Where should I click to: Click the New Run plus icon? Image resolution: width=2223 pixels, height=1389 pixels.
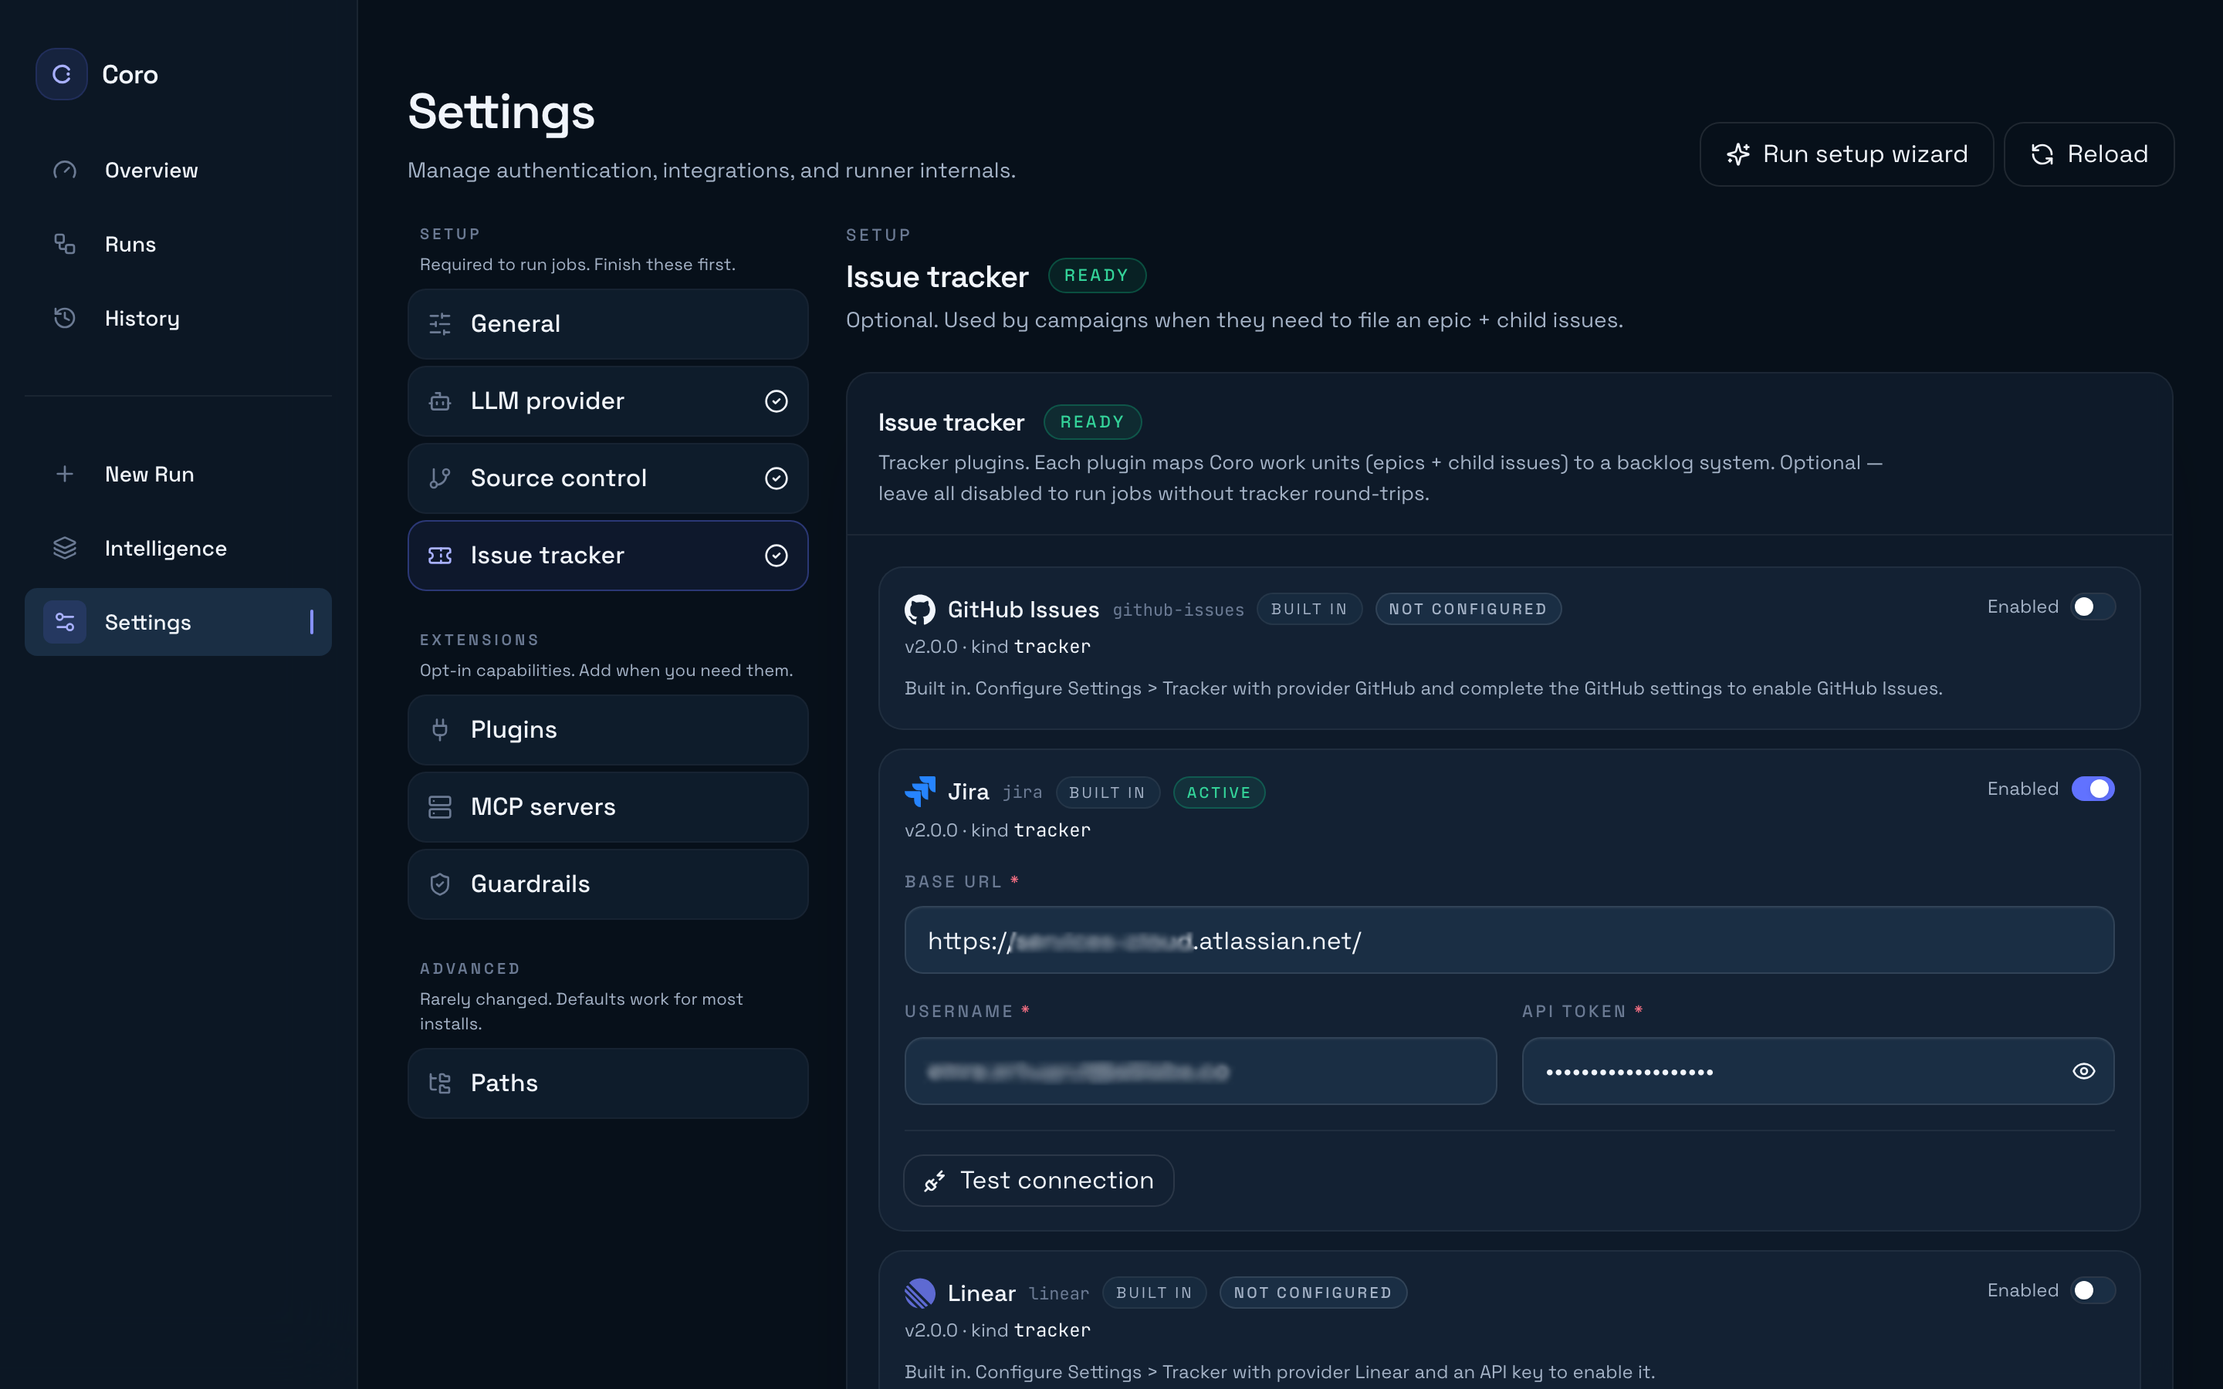click(64, 474)
